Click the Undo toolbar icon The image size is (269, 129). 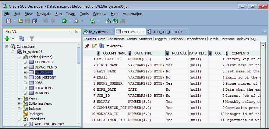[x=46, y=21]
